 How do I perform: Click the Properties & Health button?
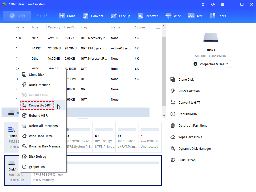[x=211, y=64]
